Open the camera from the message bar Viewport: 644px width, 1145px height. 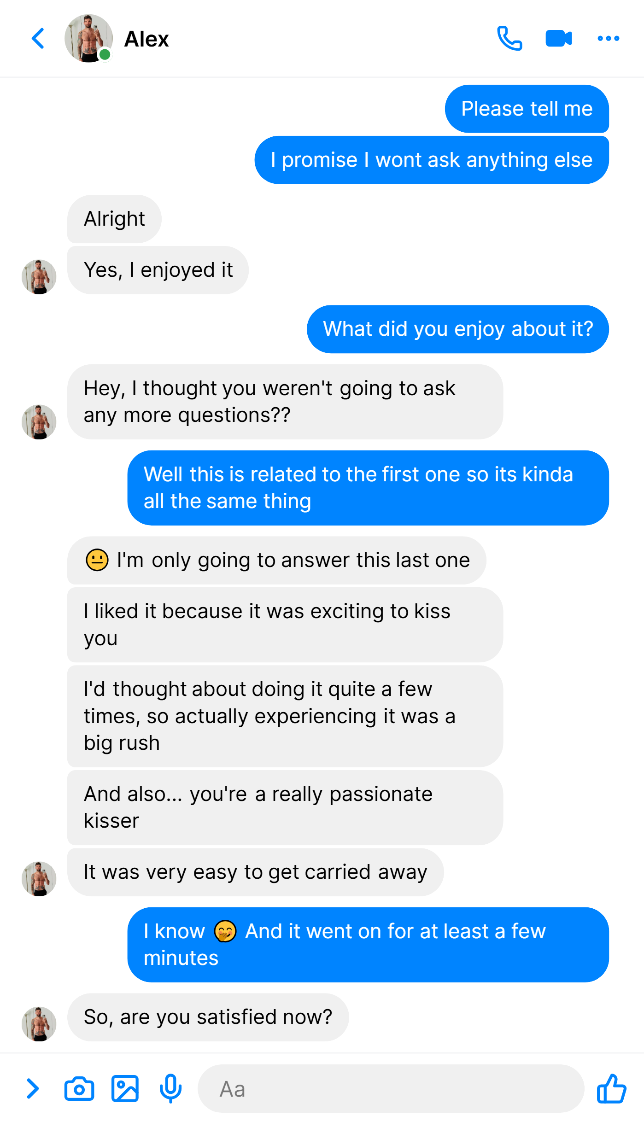pos(79,1089)
